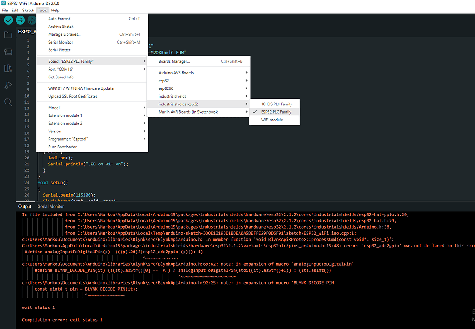Click Burn Bootloader menu entry
Viewport: 475px width, 329px height.
62,147
